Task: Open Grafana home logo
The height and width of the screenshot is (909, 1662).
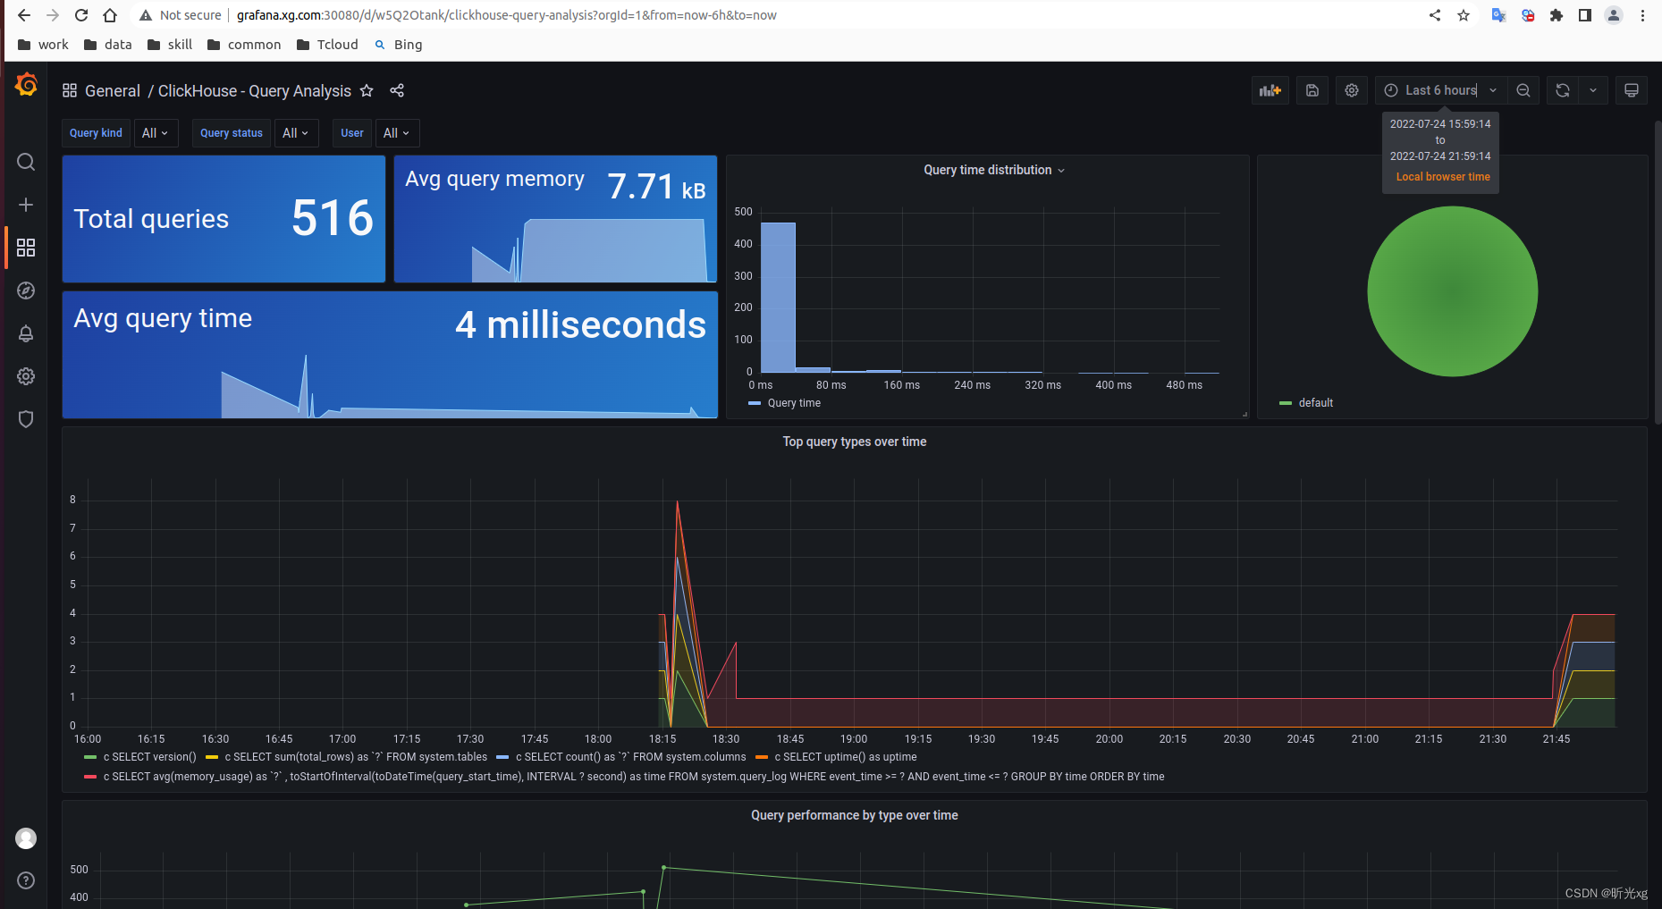Action: tap(26, 85)
